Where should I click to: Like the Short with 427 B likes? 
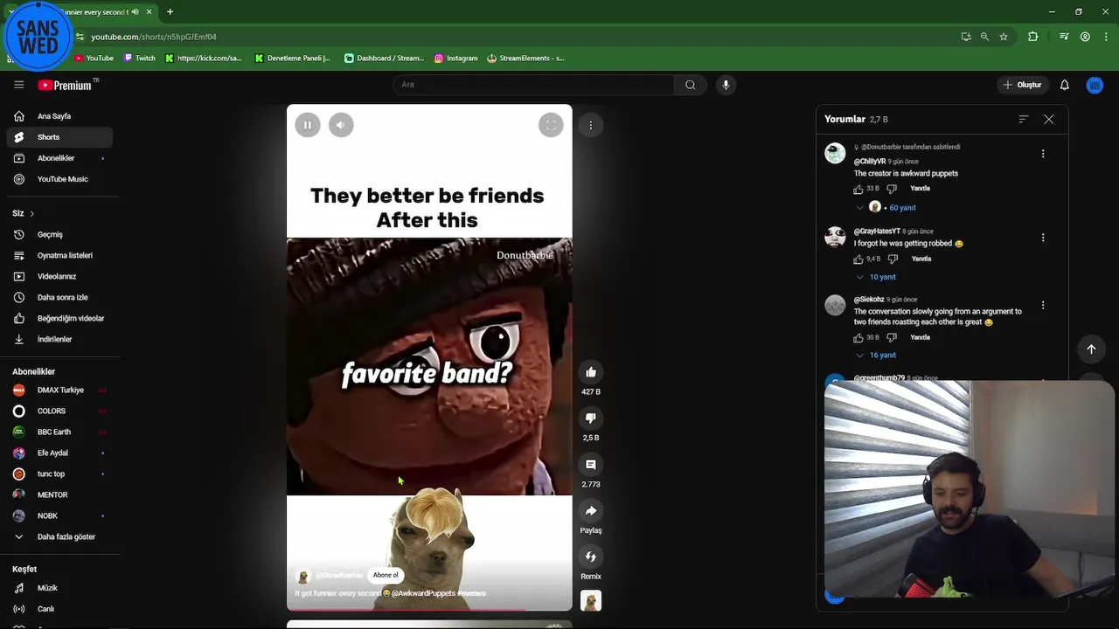coord(591,372)
